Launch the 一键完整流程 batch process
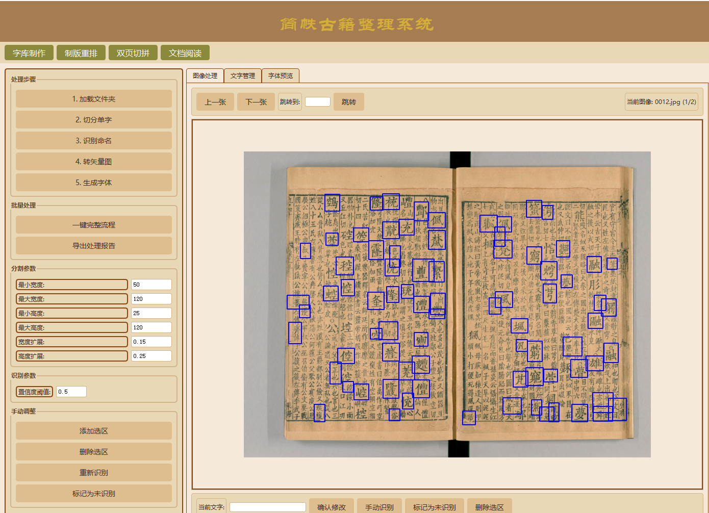This screenshot has width=709, height=513. 94,225
